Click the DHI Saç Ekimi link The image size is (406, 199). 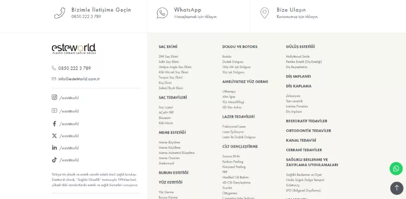pyautogui.click(x=169, y=57)
